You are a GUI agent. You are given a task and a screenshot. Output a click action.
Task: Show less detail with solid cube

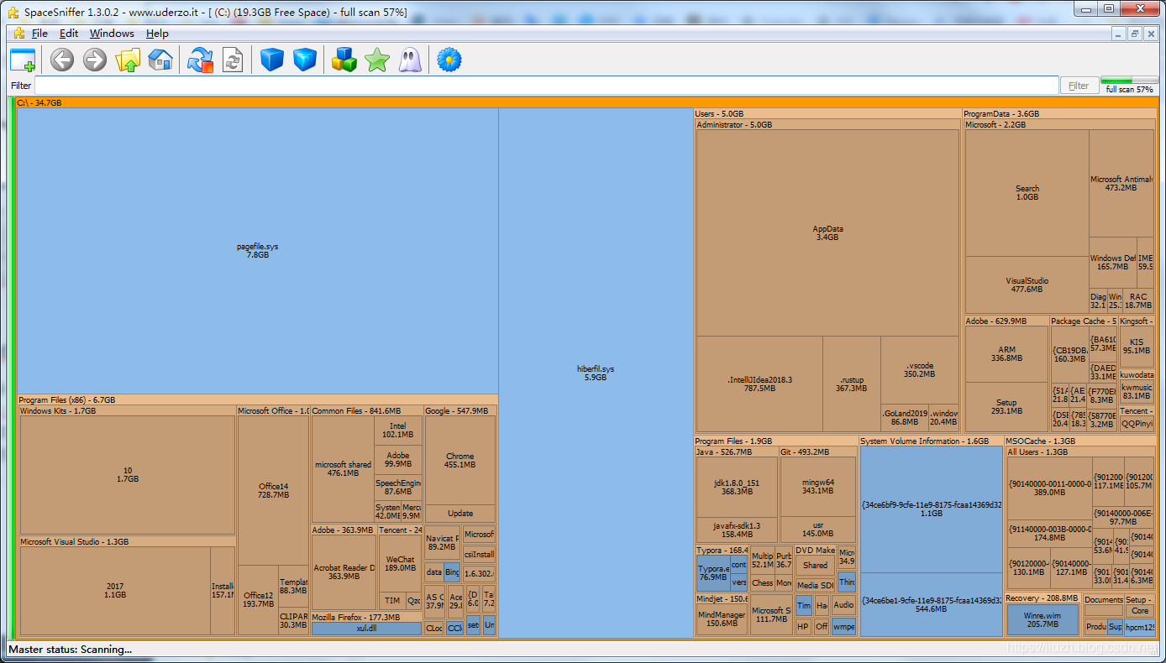pos(271,60)
